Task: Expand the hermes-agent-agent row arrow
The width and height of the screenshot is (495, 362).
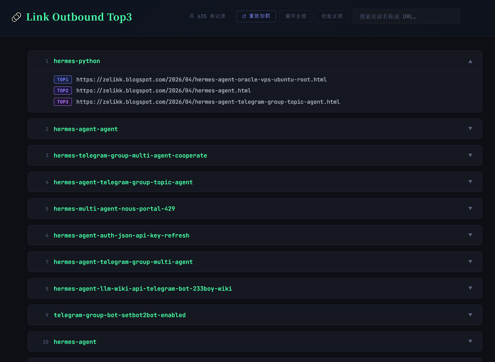Action: [470, 129]
